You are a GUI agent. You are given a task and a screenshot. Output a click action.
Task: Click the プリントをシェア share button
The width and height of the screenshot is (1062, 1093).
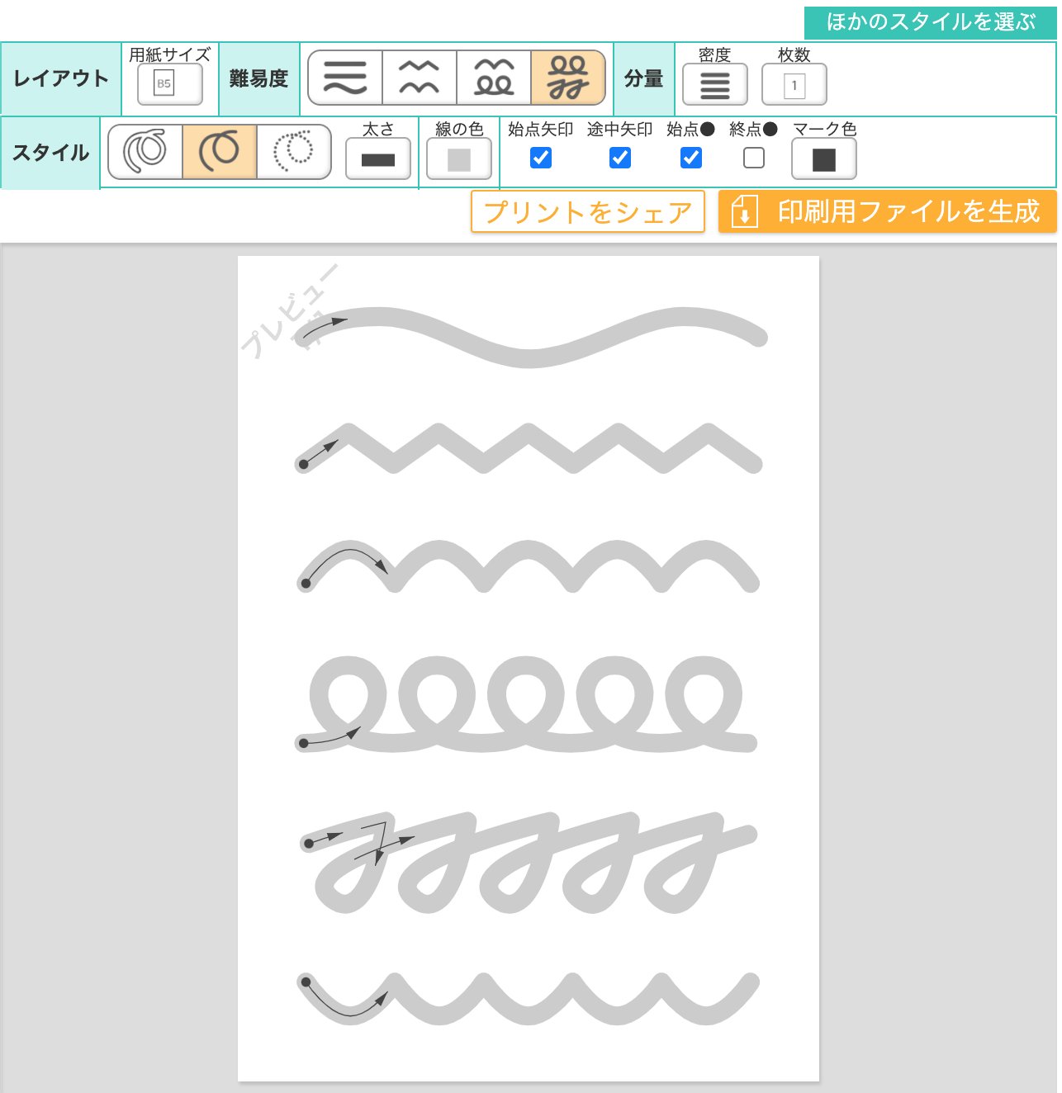(x=587, y=212)
